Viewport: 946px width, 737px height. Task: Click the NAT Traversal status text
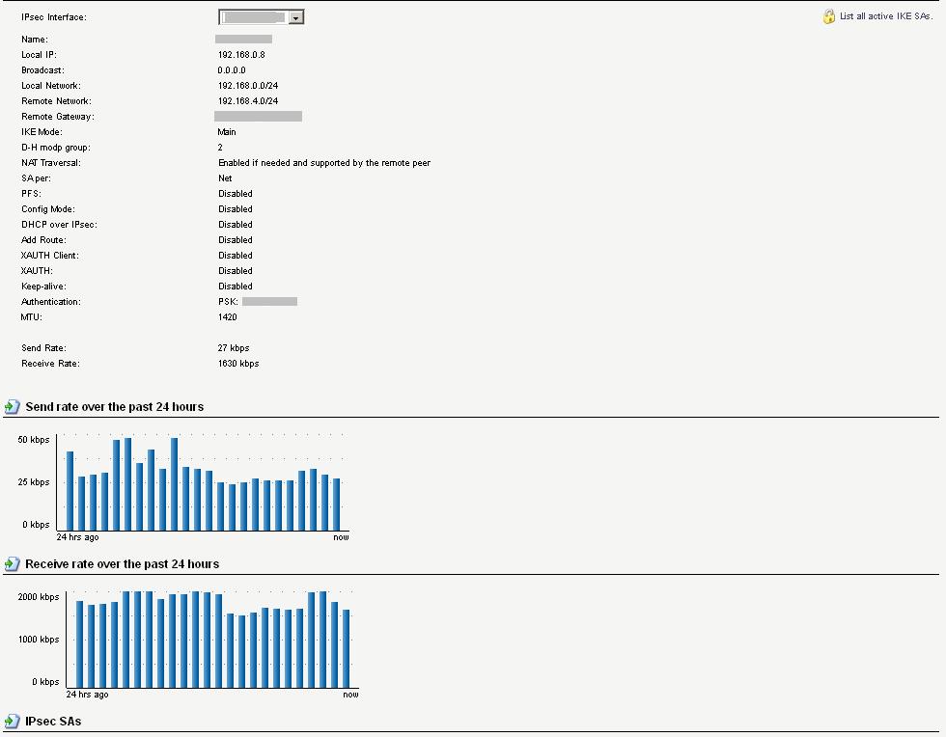[324, 163]
